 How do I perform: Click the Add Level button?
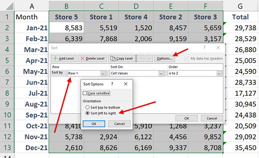(x=64, y=58)
